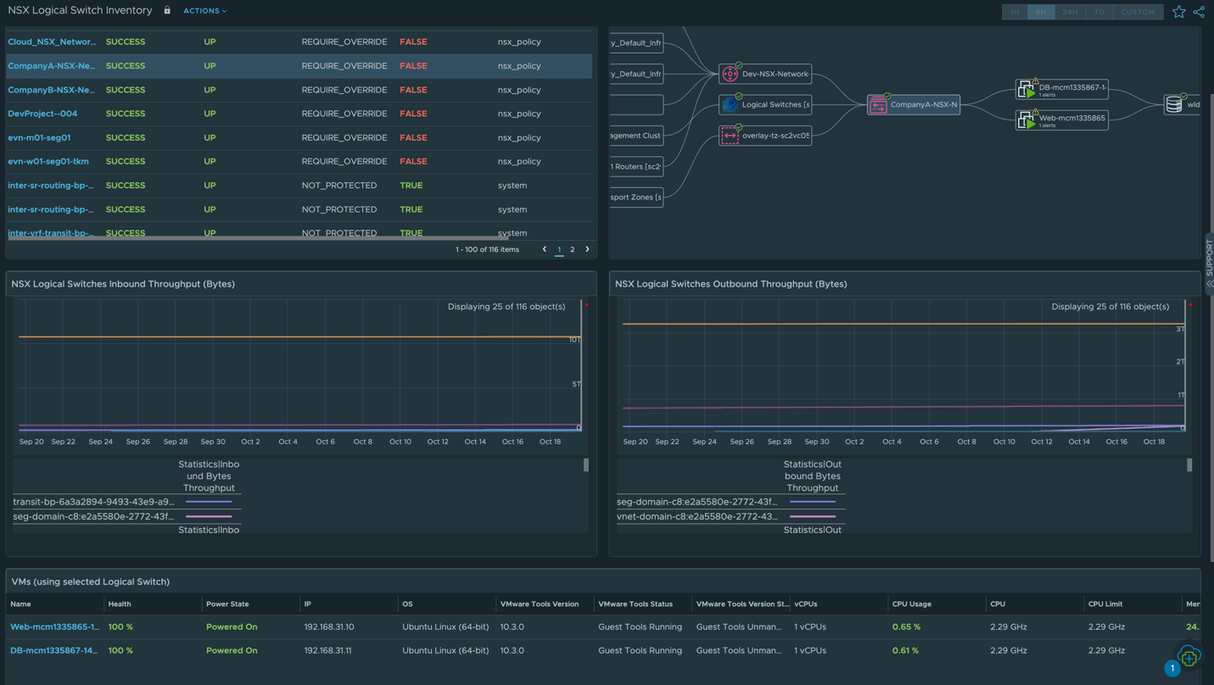Expand the SUPPORT side panel
Screen dimensions: 1214x685
tap(1209, 263)
